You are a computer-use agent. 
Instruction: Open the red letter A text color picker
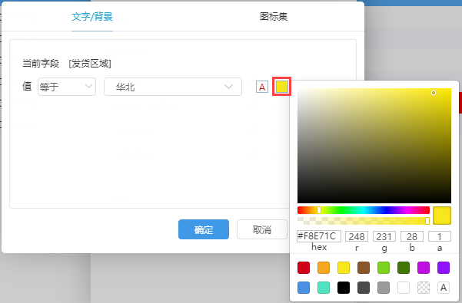[x=262, y=87]
